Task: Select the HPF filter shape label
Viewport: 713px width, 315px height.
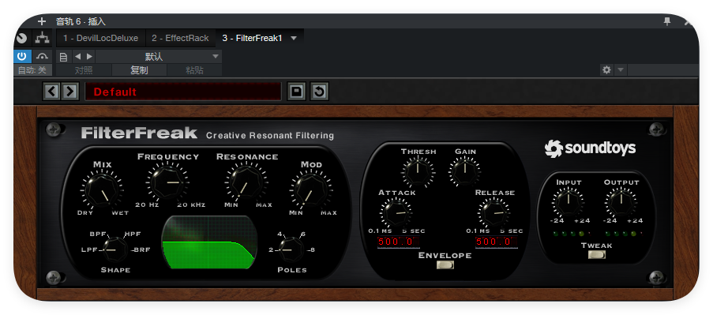Action: tap(133, 234)
